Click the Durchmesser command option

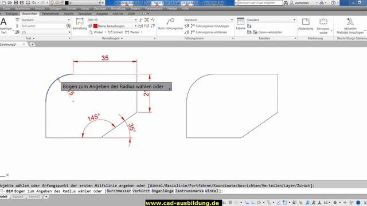[x=119, y=191]
